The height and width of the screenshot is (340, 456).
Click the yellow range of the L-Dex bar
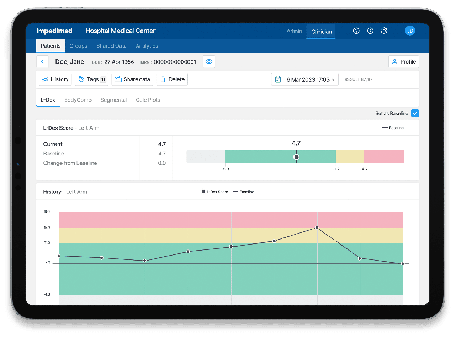coord(350,157)
